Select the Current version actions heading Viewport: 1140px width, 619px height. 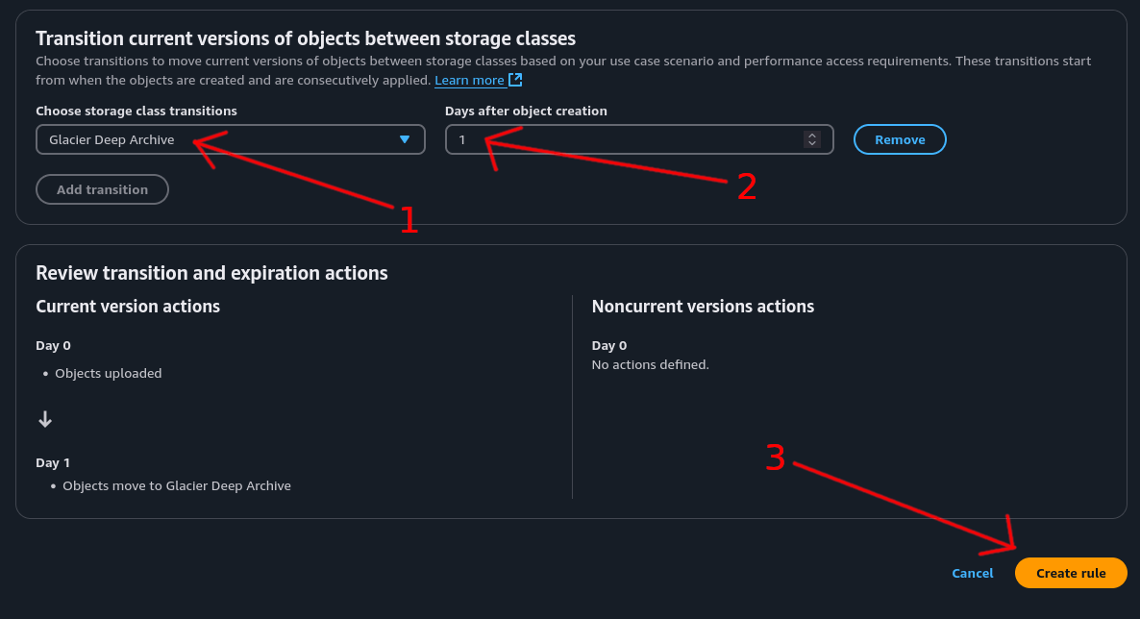pos(128,307)
